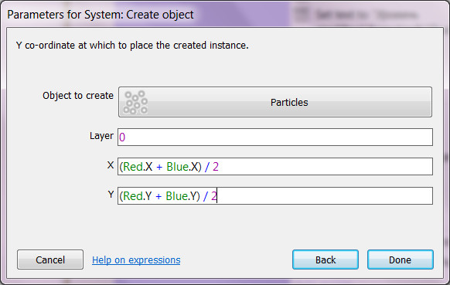The width and height of the screenshot is (450, 285).
Task: Cancel the Create object dialog
Action: (50, 260)
